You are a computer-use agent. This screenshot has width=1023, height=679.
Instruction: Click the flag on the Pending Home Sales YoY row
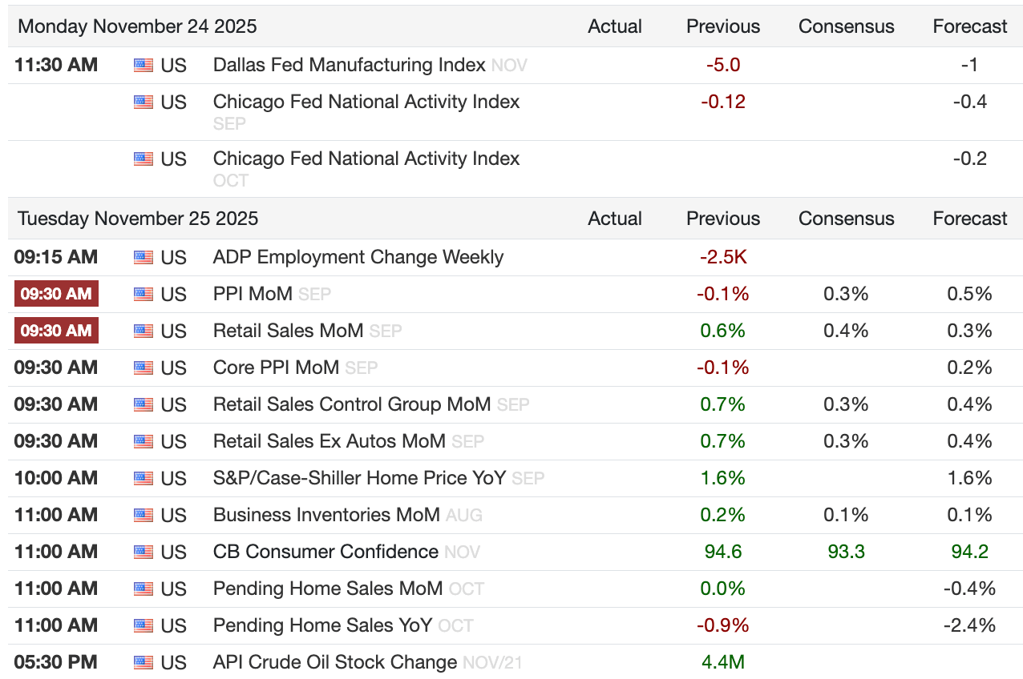[x=144, y=625]
